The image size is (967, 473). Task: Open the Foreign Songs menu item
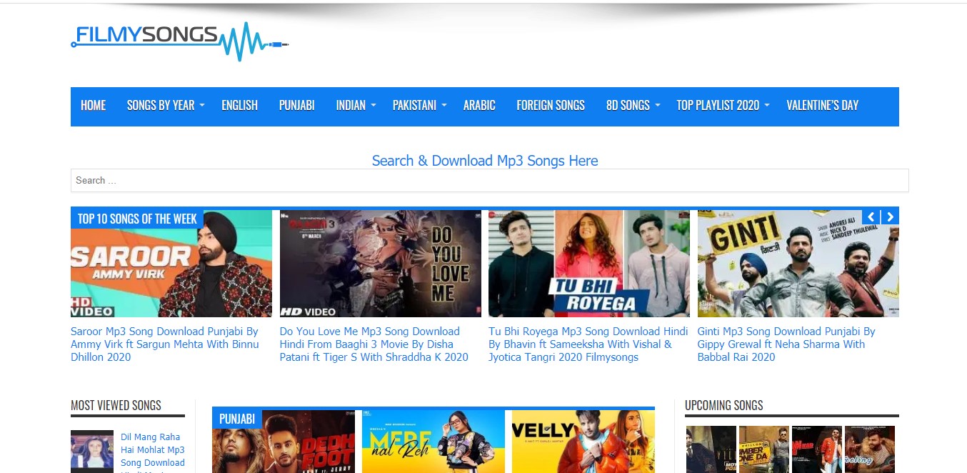point(551,106)
